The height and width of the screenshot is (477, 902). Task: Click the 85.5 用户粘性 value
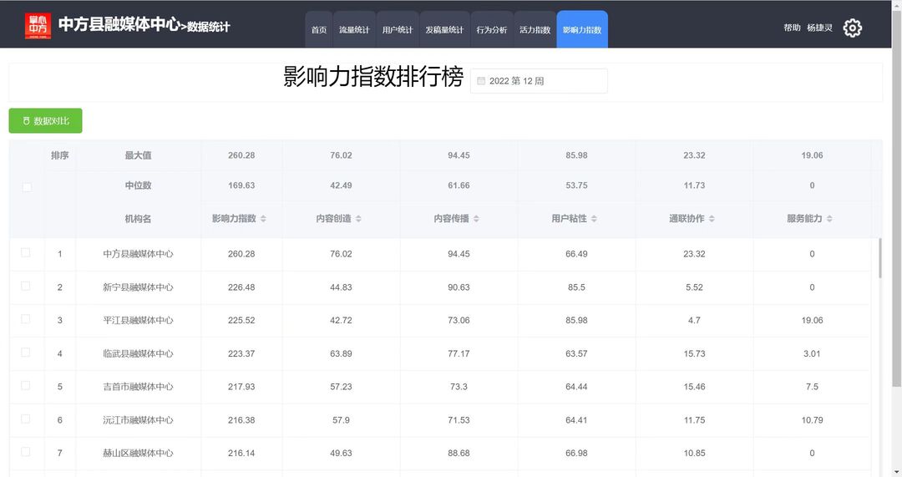coord(576,287)
